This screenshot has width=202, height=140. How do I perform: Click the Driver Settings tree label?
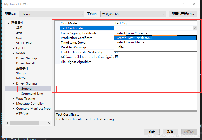point(27,58)
